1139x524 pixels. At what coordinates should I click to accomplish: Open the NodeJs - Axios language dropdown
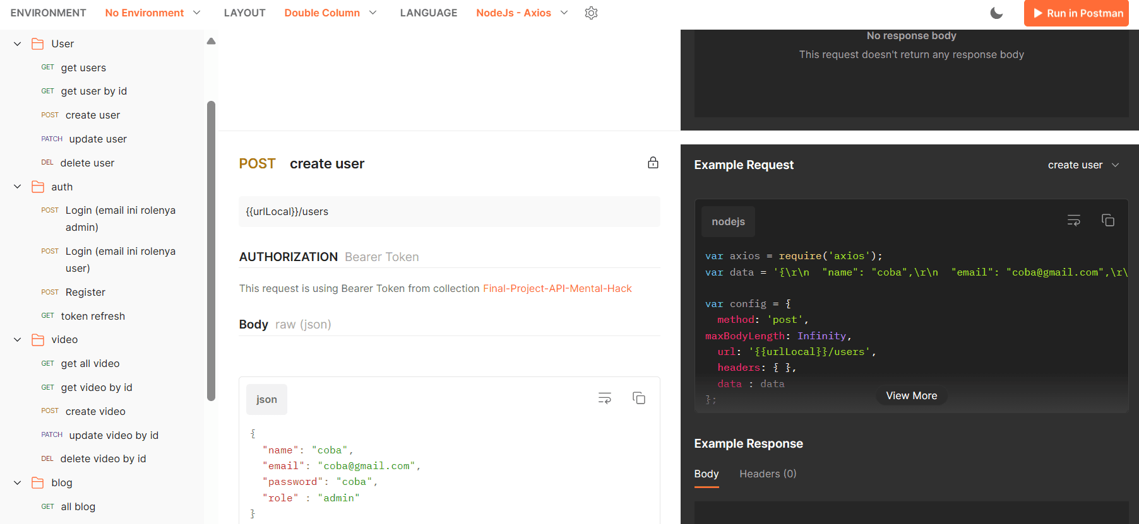click(522, 13)
